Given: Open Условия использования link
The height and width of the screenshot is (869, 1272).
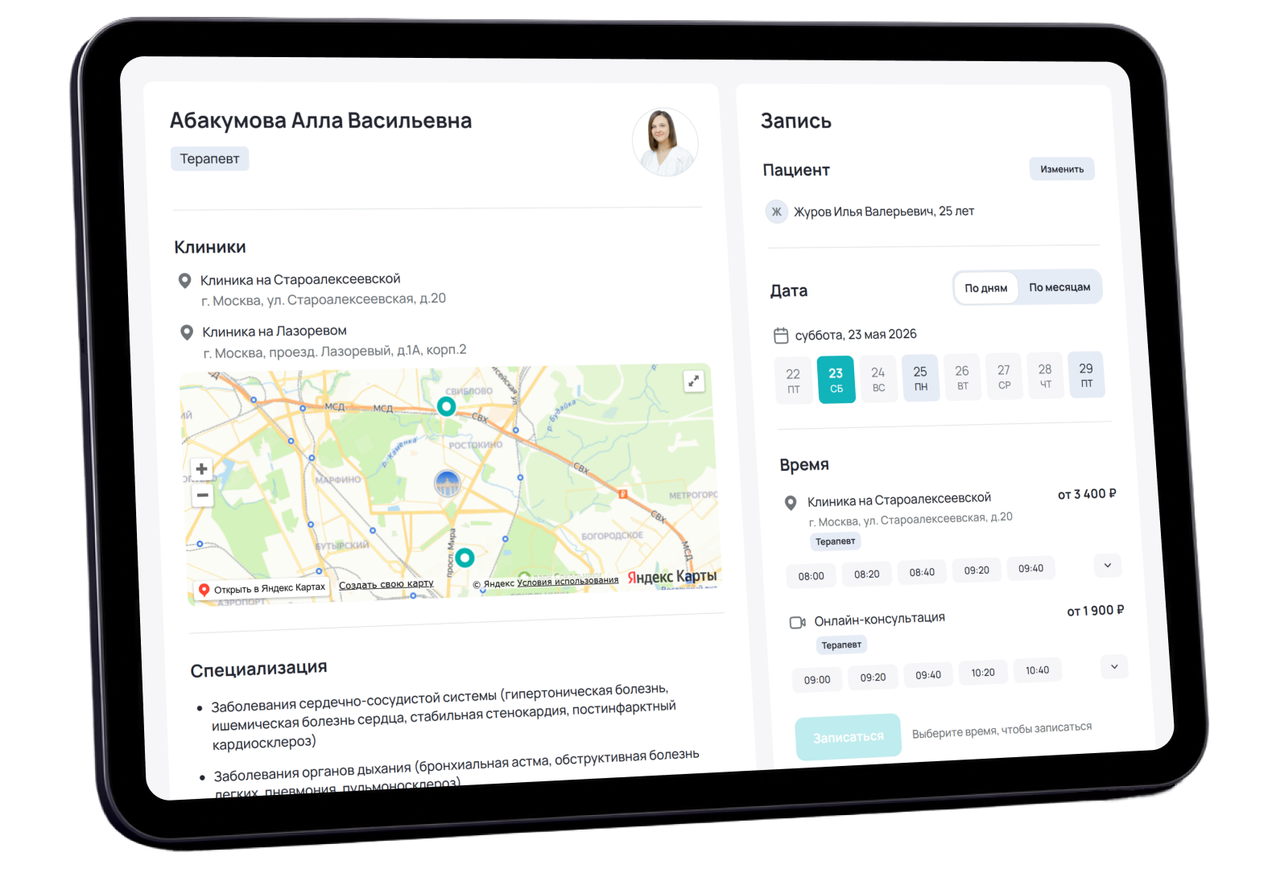Looking at the screenshot, I should click(x=568, y=581).
